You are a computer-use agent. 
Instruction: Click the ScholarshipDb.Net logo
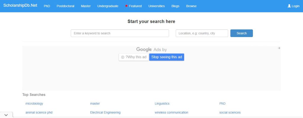point(20,5)
